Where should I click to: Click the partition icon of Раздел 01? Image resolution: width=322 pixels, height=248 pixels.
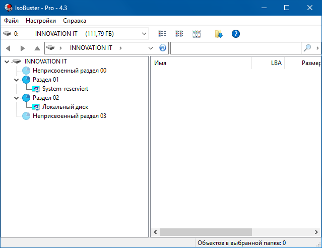click(x=26, y=80)
